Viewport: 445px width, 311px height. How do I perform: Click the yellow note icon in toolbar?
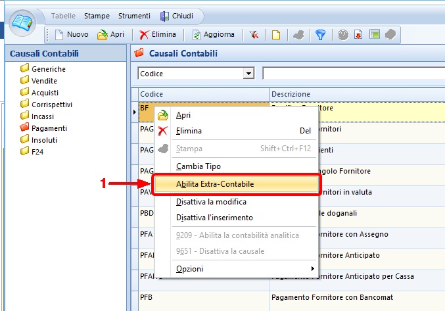click(x=277, y=35)
